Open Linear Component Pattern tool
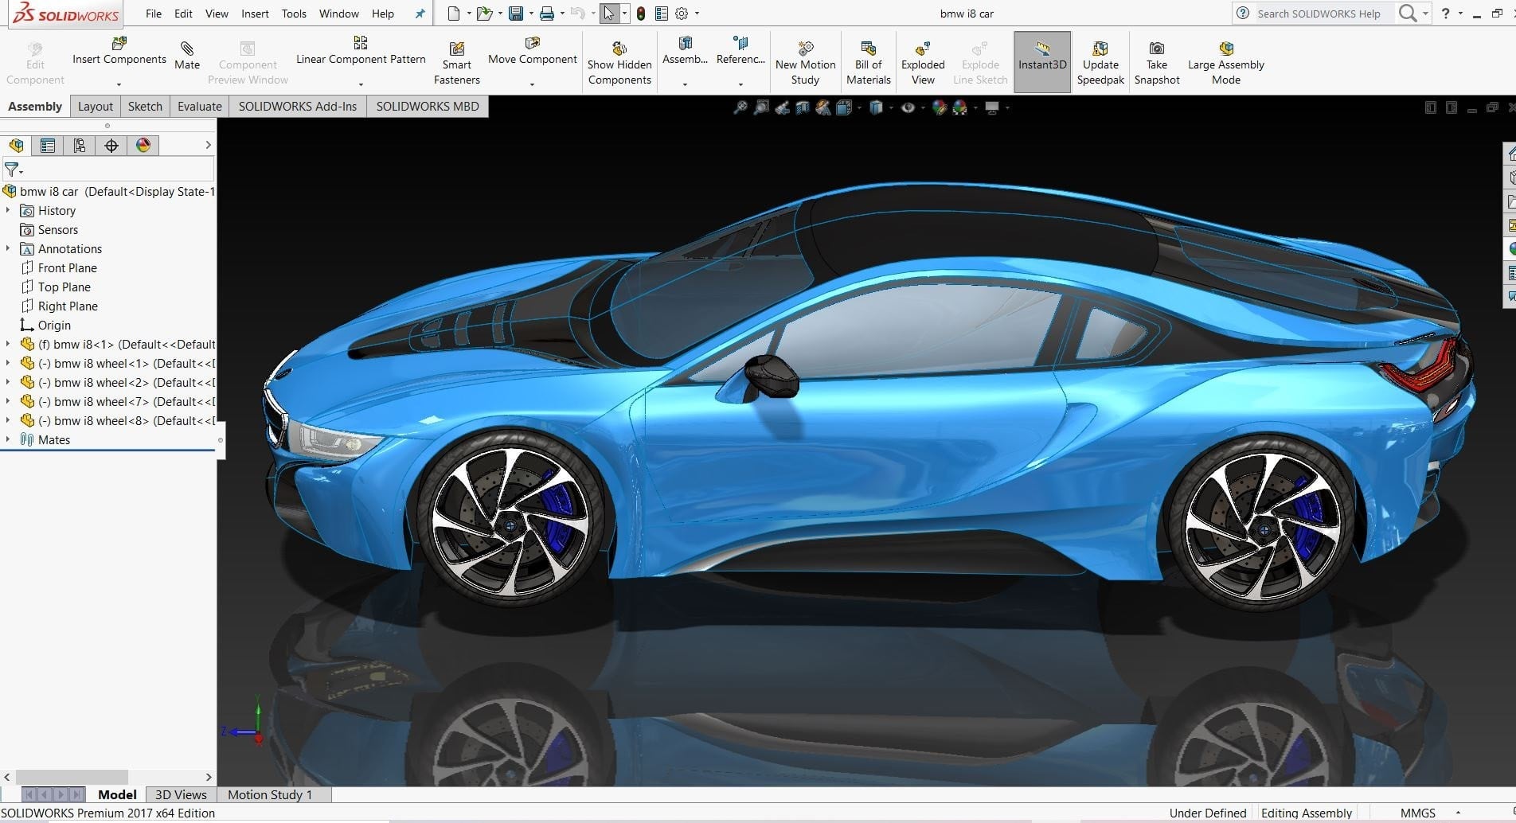Screen dimensions: 1516x823 (361, 51)
